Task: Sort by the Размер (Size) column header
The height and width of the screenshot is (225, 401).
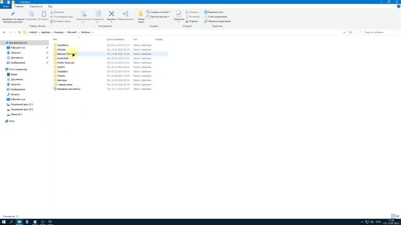Action: click(x=159, y=39)
